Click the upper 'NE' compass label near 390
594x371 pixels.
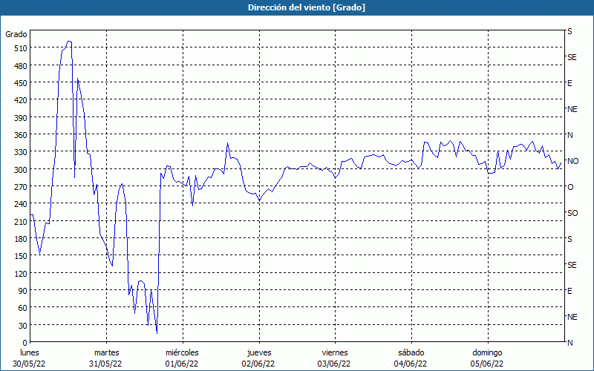click(x=572, y=109)
